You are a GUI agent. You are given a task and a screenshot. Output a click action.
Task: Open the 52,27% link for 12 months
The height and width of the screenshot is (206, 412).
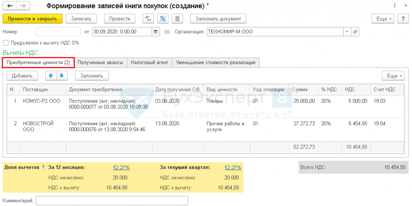[x=121, y=168]
